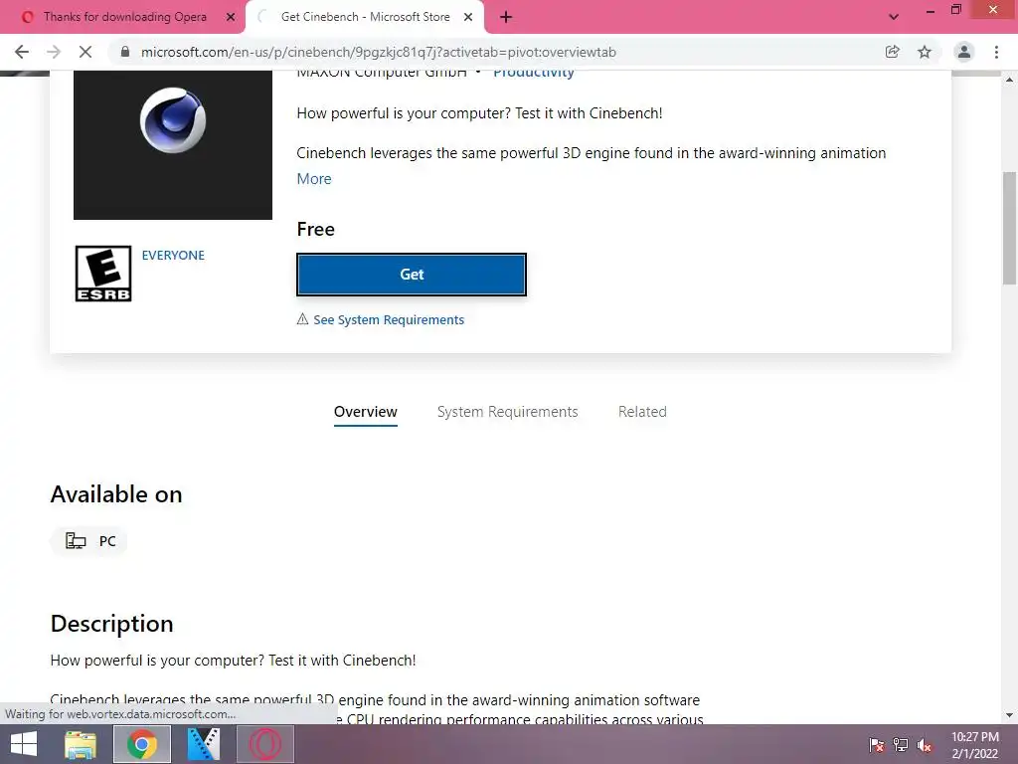This screenshot has height=764, width=1018.
Task: Click the scrollbar down arrow
Action: coord(1009,715)
